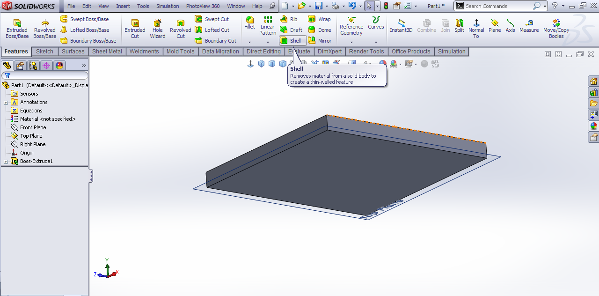599x296 pixels.
Task: Open the Move/Copy Bodies tool
Action: (556, 29)
